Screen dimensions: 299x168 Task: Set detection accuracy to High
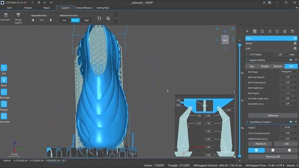tap(86, 20)
